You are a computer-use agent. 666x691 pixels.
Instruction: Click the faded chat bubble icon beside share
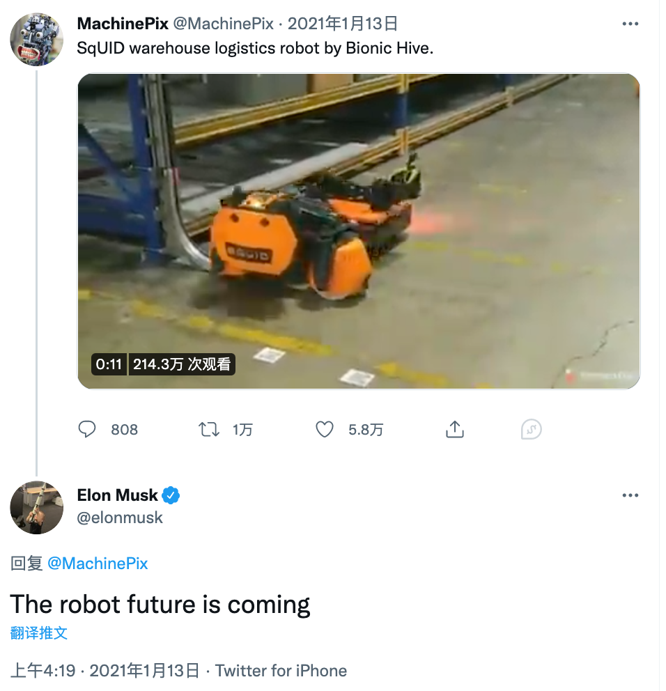pyautogui.click(x=531, y=429)
